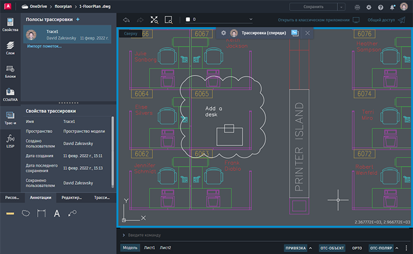Select the text A tool
Screen dimensions: 413x254
click(x=56, y=213)
